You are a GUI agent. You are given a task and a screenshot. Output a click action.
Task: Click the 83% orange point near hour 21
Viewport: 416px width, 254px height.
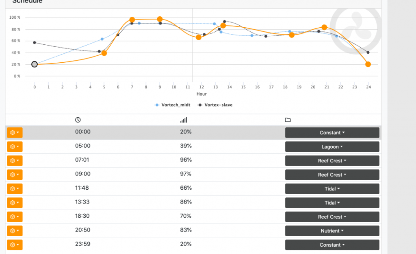coord(324,28)
